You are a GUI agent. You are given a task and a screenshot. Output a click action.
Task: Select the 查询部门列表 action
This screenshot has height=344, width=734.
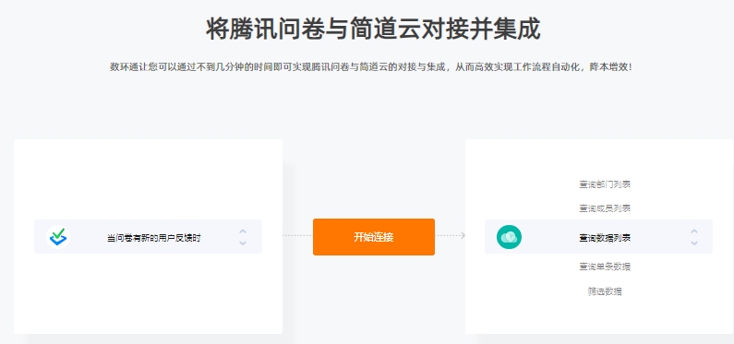click(x=605, y=184)
